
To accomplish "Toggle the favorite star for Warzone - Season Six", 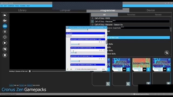I will coord(92,25).
